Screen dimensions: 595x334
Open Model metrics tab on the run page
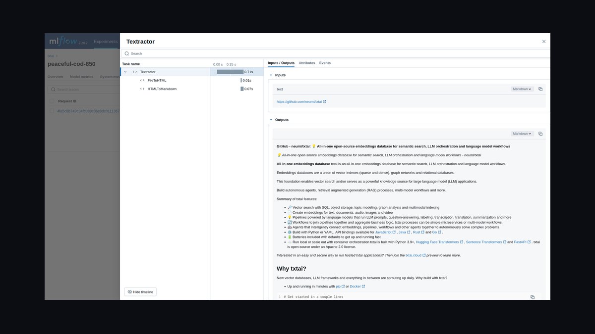click(x=81, y=77)
